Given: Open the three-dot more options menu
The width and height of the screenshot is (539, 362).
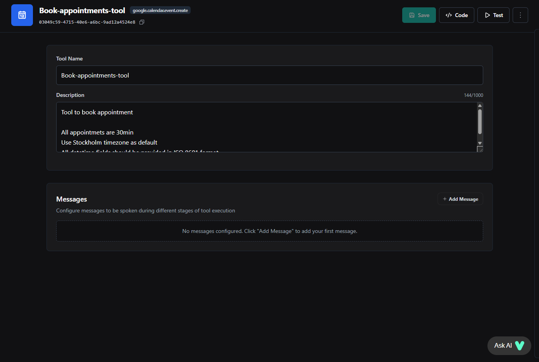Looking at the screenshot, I should (x=520, y=15).
